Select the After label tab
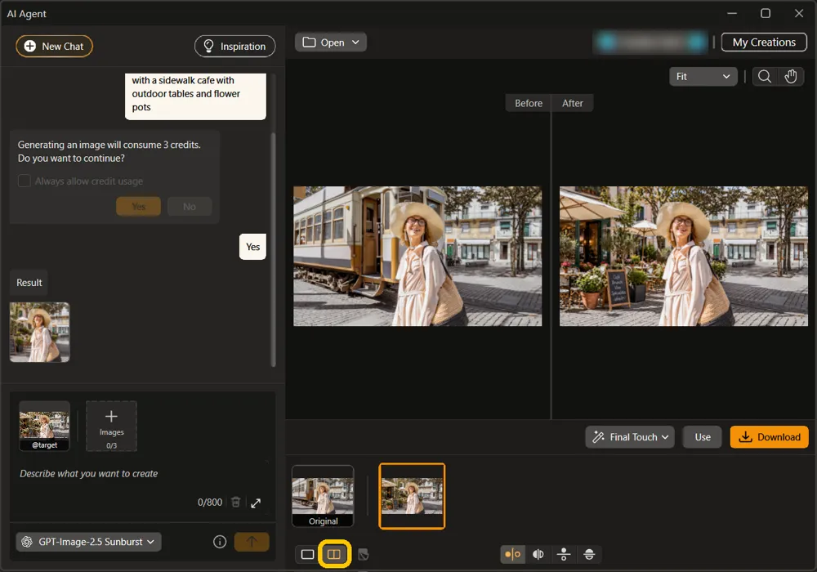Screen dimensions: 817x572 tap(573, 103)
